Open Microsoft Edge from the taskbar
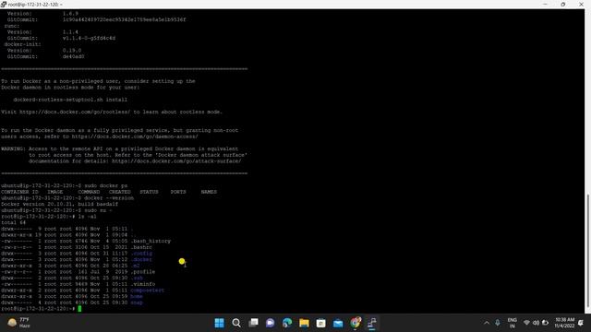Image resolution: width=591 pixels, height=332 pixels. (287, 323)
